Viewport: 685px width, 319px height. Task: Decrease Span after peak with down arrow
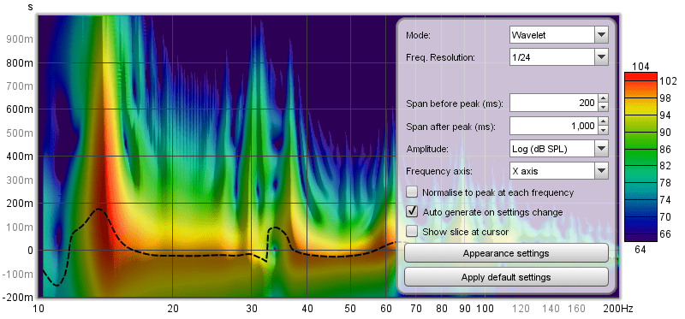coord(604,130)
